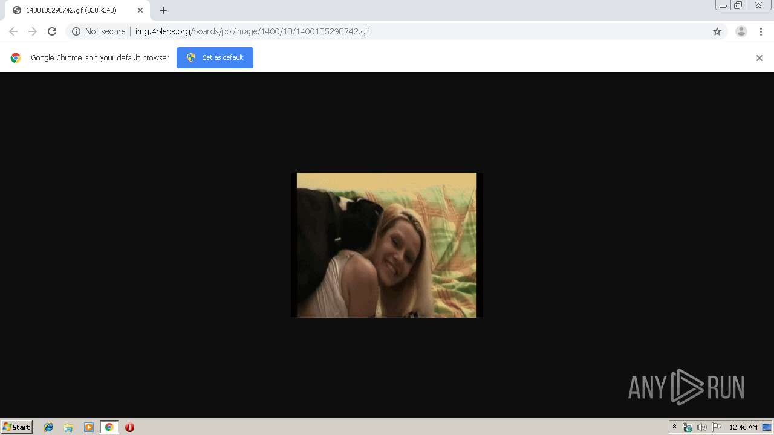Go back to the previous page
The width and height of the screenshot is (774, 435).
(x=13, y=31)
